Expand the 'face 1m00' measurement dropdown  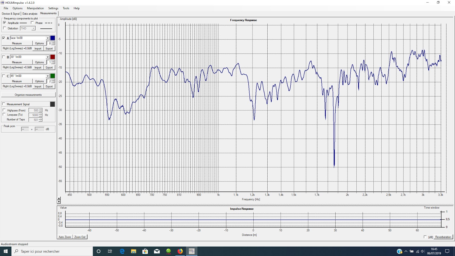point(47,38)
